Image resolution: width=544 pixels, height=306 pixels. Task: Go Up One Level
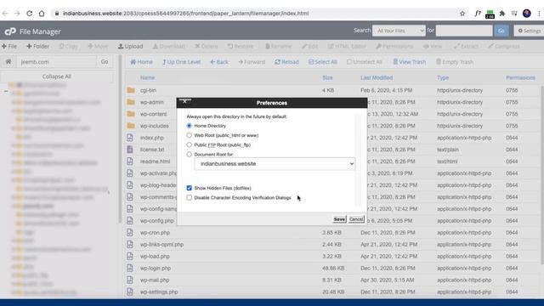pyautogui.click(x=181, y=62)
